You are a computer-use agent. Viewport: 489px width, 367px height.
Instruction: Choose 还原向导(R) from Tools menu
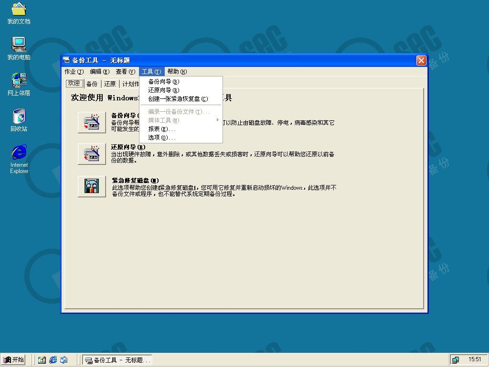coord(181,90)
